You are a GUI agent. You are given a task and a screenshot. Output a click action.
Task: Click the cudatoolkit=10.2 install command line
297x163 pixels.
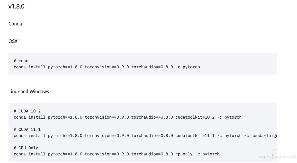point(128,117)
